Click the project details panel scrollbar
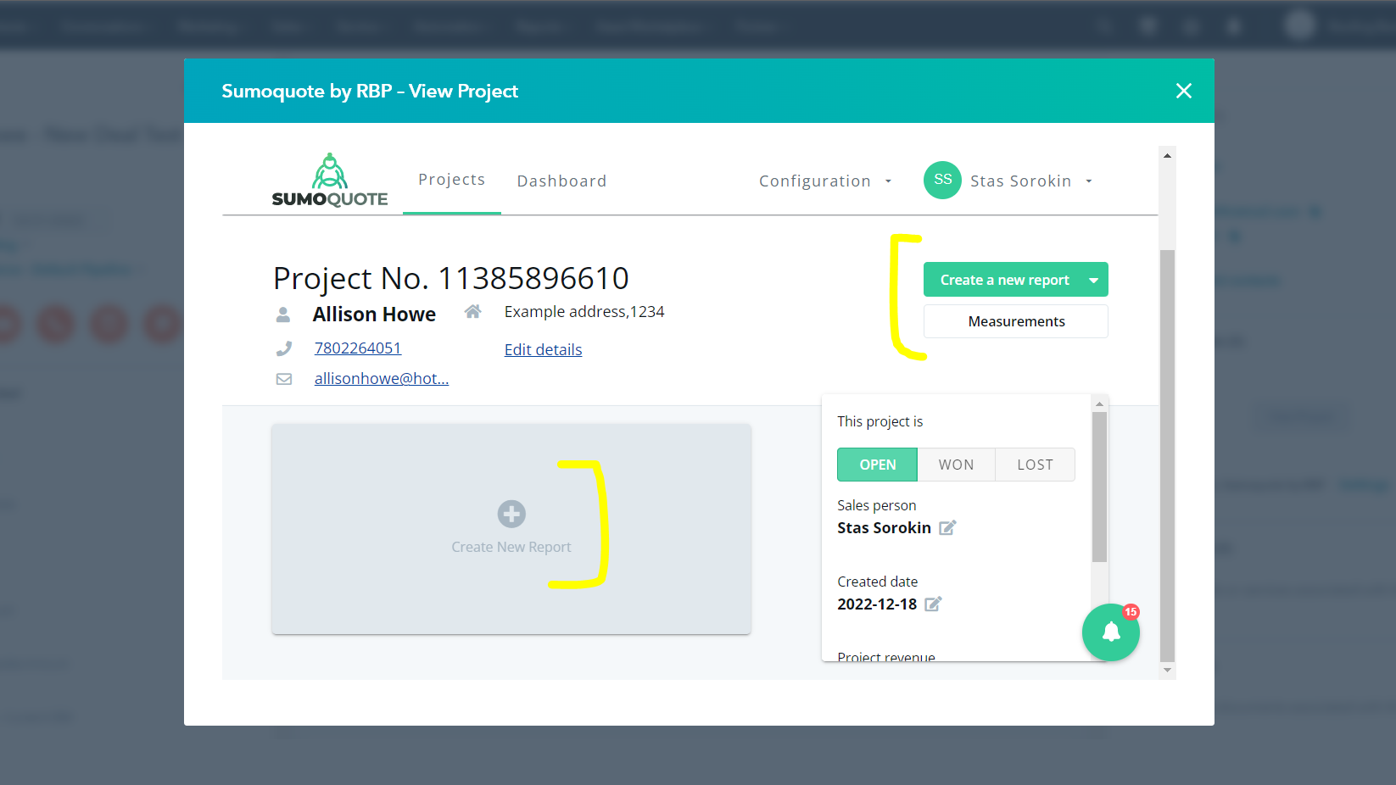The height and width of the screenshot is (785, 1396). 1099,487
